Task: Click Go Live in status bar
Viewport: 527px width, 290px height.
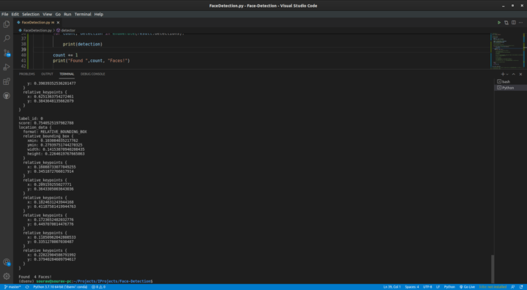Action: pyautogui.click(x=467, y=287)
